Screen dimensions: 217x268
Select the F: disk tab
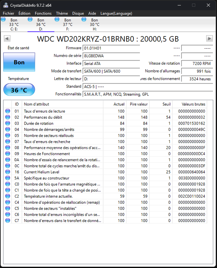(x=68, y=24)
